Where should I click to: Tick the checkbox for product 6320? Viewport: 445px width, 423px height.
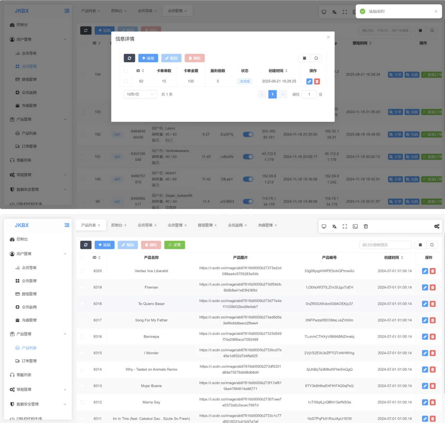[82, 271]
